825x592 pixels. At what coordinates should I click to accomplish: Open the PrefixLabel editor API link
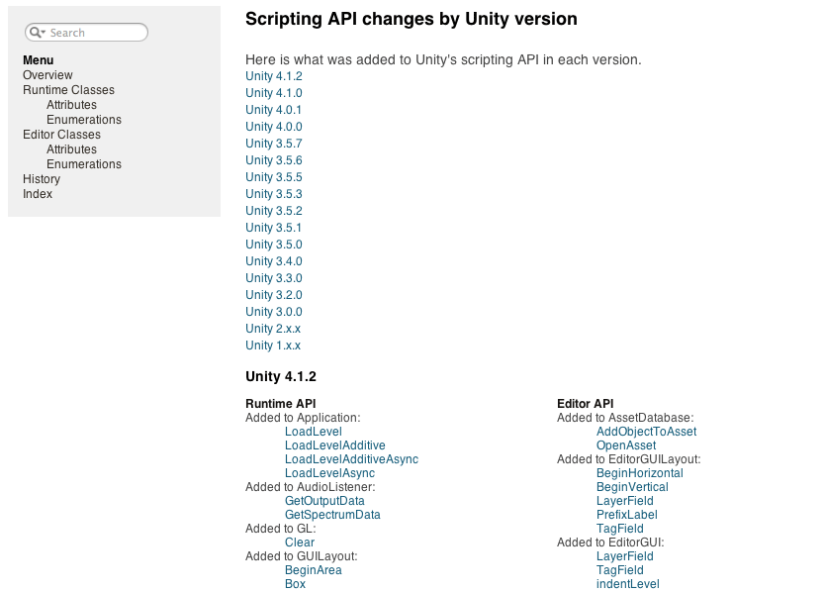(627, 515)
